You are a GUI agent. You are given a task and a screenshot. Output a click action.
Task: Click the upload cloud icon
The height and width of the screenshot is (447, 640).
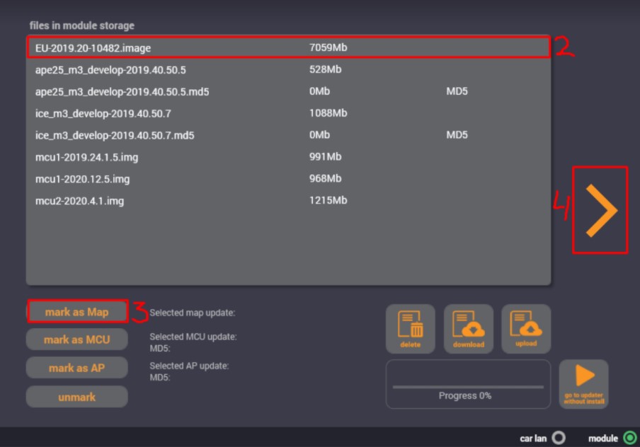coord(526,328)
